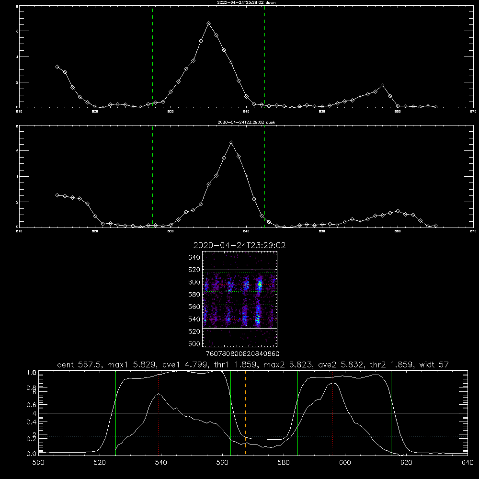This screenshot has height=479, width=479.
Task: Click spectrogram y-axis label 600
Action: [194, 282]
